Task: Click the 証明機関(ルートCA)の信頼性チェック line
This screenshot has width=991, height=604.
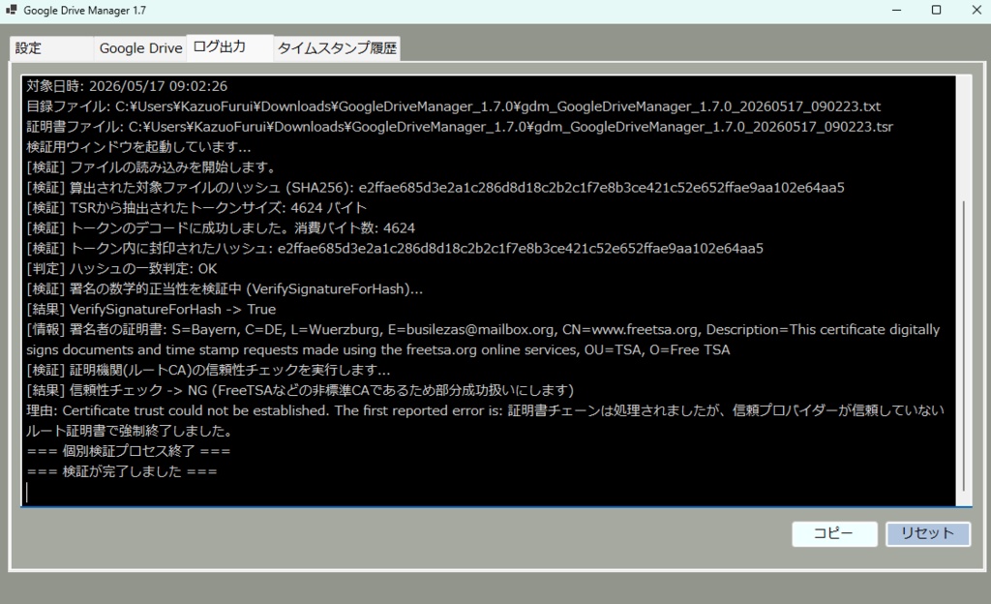Action: (208, 369)
